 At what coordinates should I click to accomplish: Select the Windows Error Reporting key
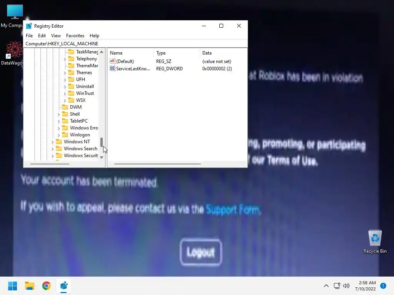[x=84, y=128]
